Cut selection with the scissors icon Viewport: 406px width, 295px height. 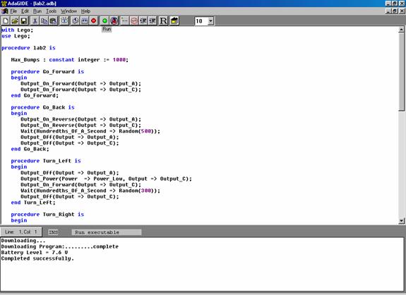point(35,20)
